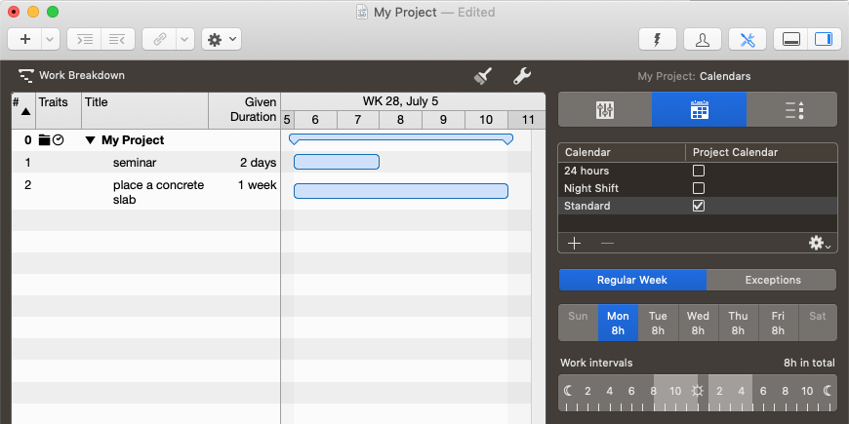
Task: Switch to the list columns tab
Action: coord(793,110)
